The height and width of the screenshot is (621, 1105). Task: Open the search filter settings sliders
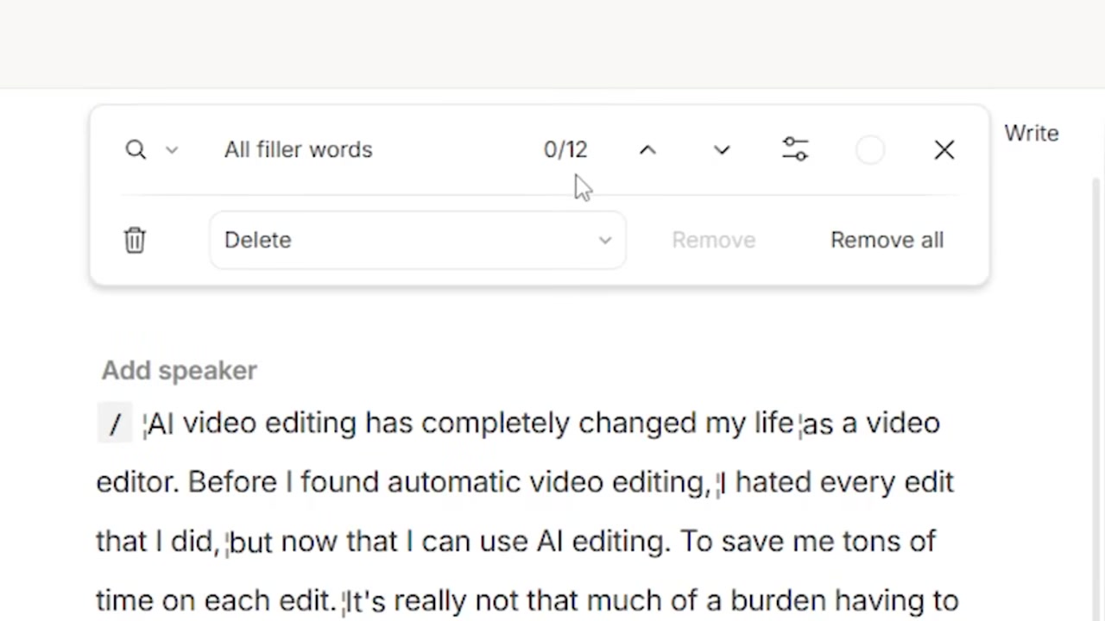pos(795,150)
